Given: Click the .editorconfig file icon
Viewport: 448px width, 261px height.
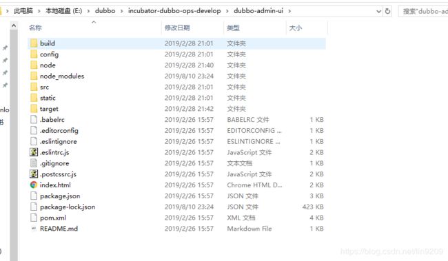Looking at the screenshot, I should [x=34, y=131].
